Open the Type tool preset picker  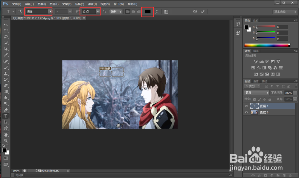click(10, 11)
